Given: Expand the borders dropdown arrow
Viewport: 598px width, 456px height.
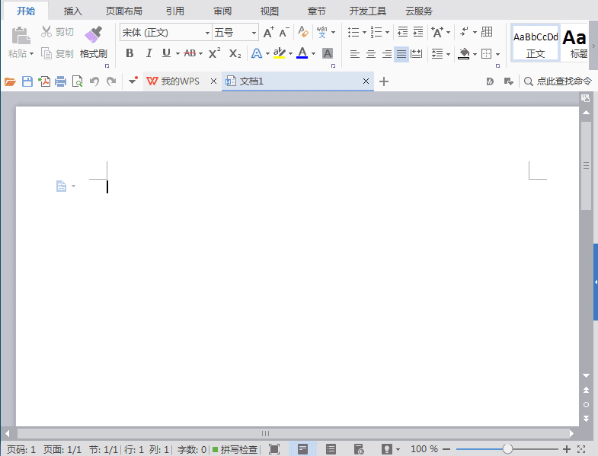Looking at the screenshot, I should pyautogui.click(x=497, y=54).
